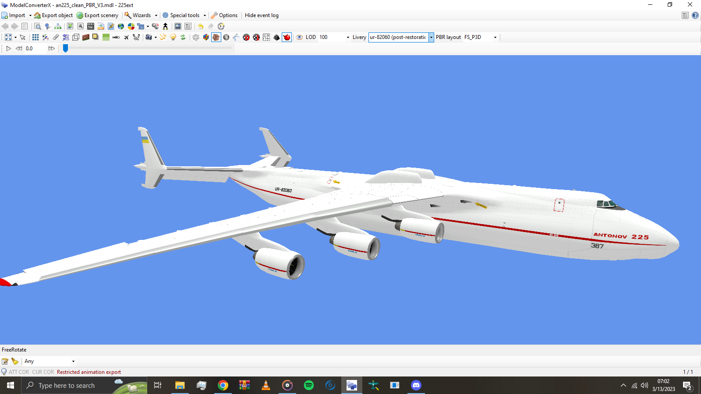The height and width of the screenshot is (394, 701).
Task: Open VLC media player from taskbar
Action: (266, 385)
